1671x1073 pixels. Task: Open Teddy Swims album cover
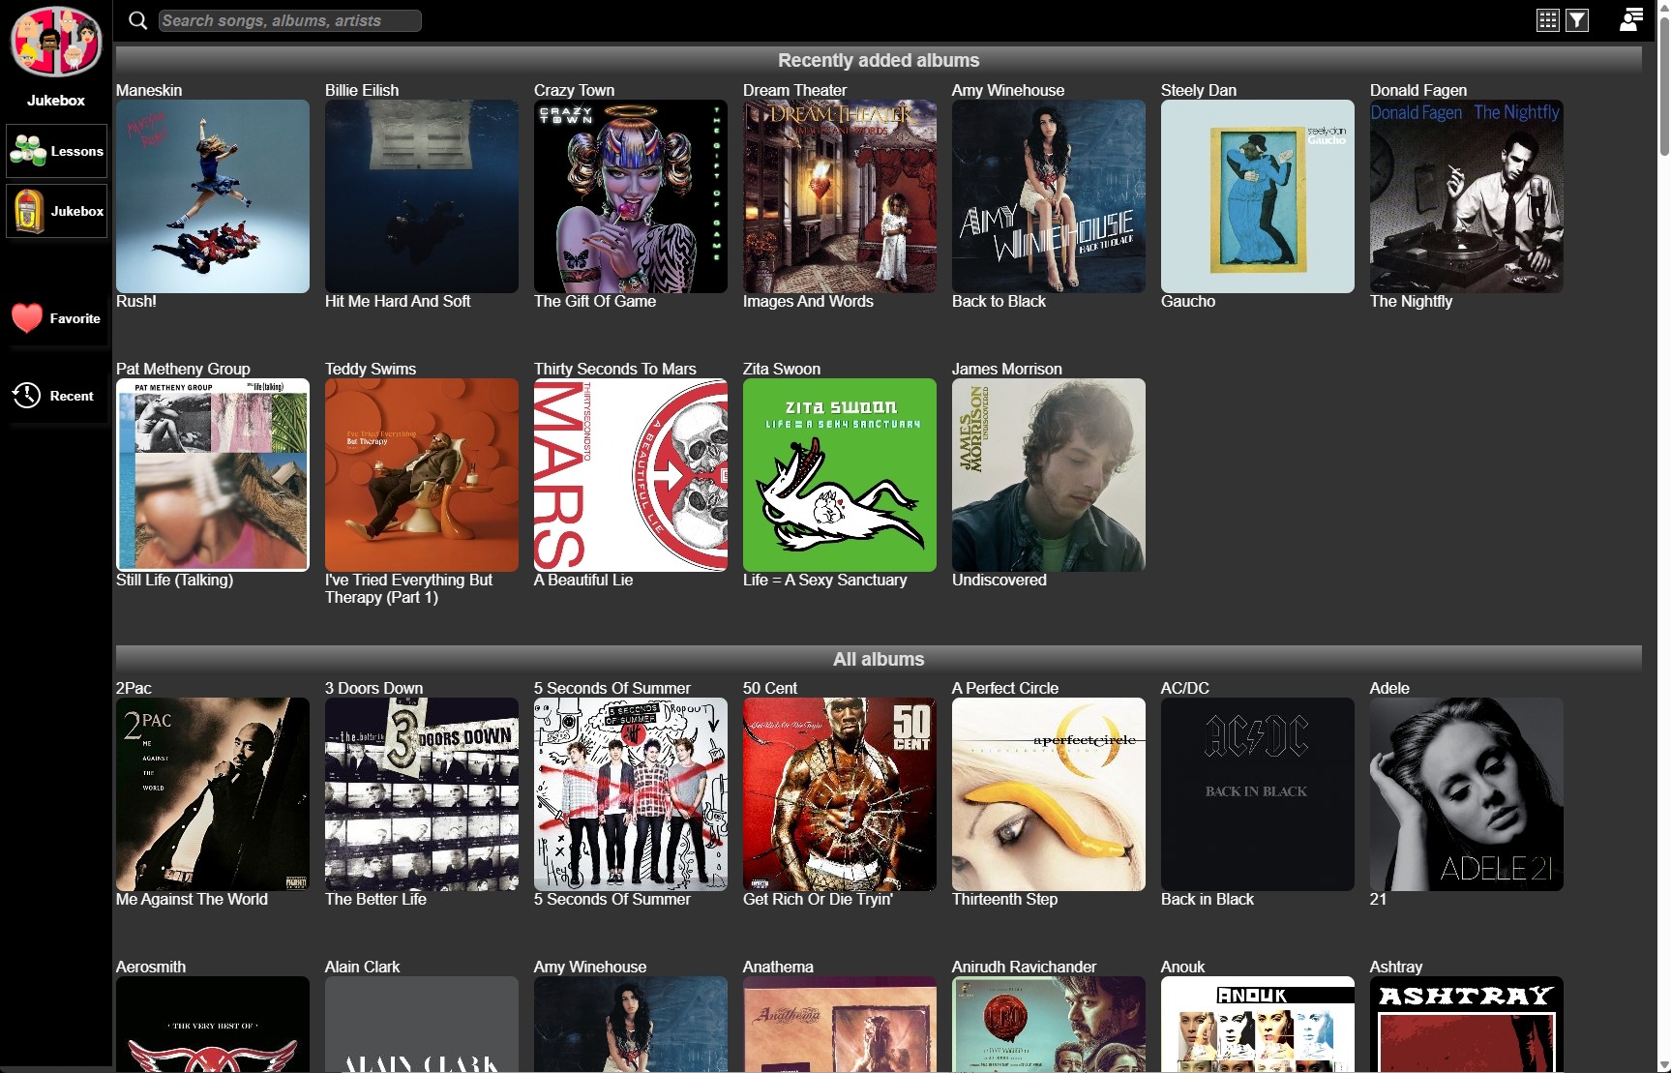(x=422, y=475)
